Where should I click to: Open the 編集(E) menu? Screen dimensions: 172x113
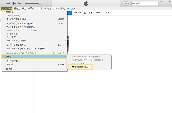(17, 8)
